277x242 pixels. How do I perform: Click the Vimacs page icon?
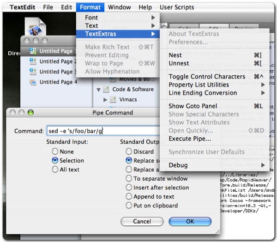(113, 99)
